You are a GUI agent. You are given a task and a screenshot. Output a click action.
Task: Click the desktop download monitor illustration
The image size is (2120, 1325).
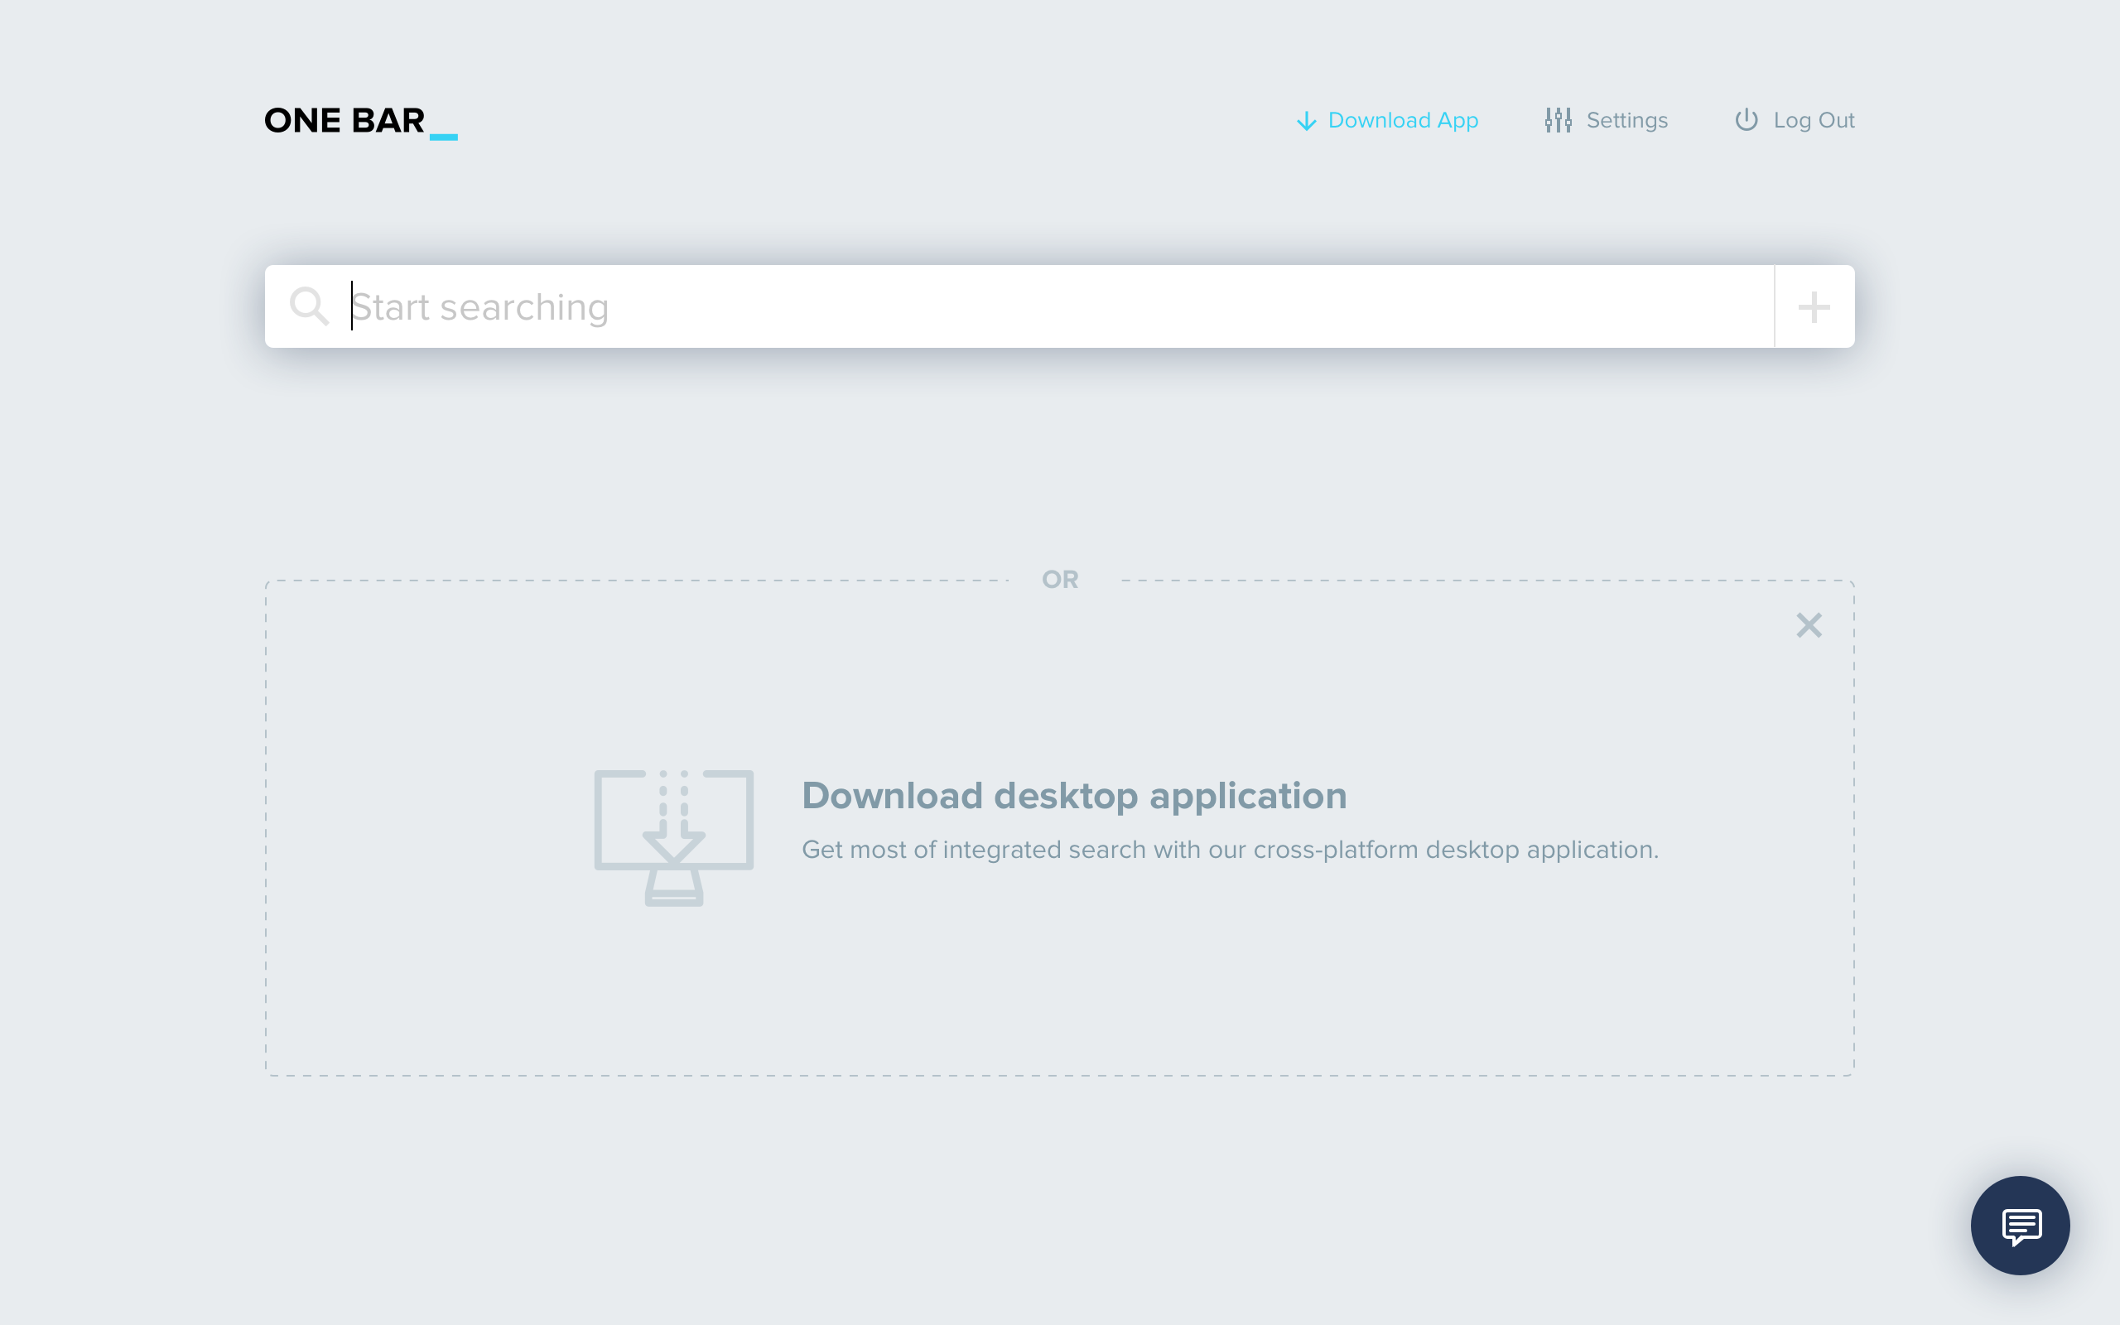point(673,837)
